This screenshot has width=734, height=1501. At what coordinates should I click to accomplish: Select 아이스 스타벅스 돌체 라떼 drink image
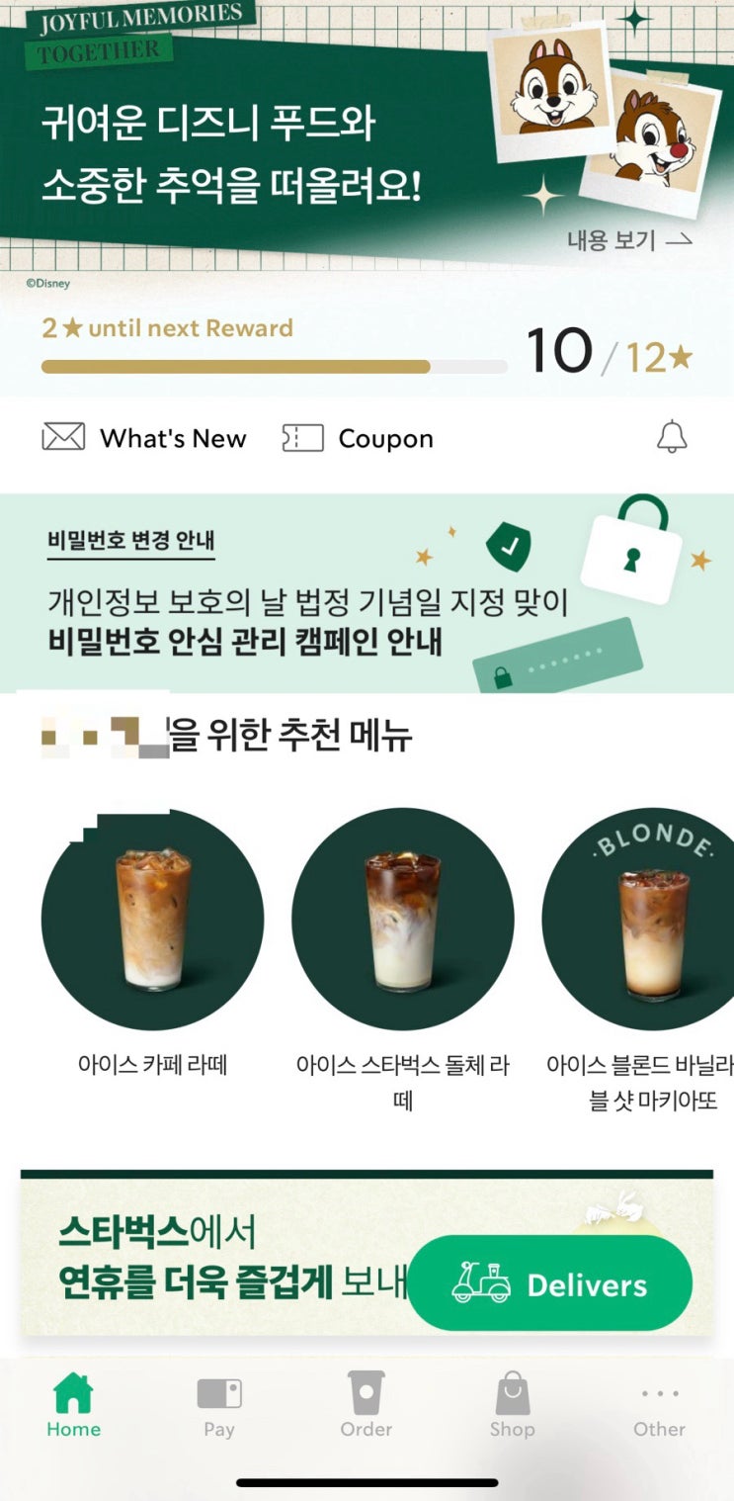[x=403, y=919]
